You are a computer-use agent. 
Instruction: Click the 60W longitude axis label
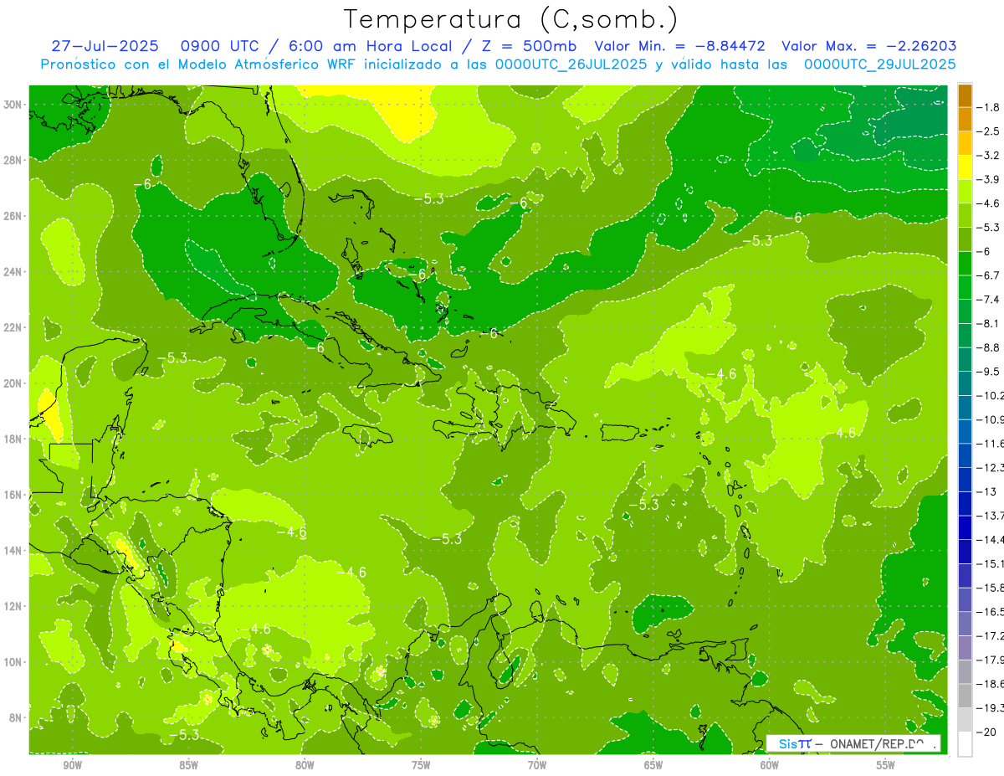770,765
